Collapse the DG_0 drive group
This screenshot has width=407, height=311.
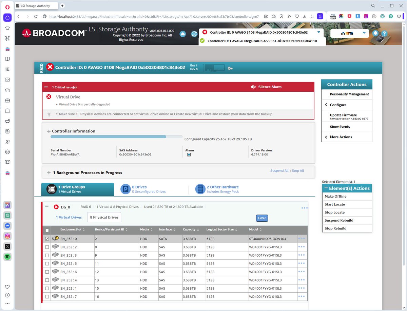click(x=47, y=206)
